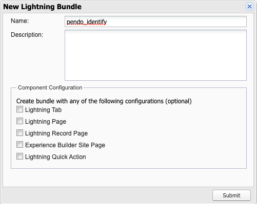Click the "Description:" field label

(27, 35)
